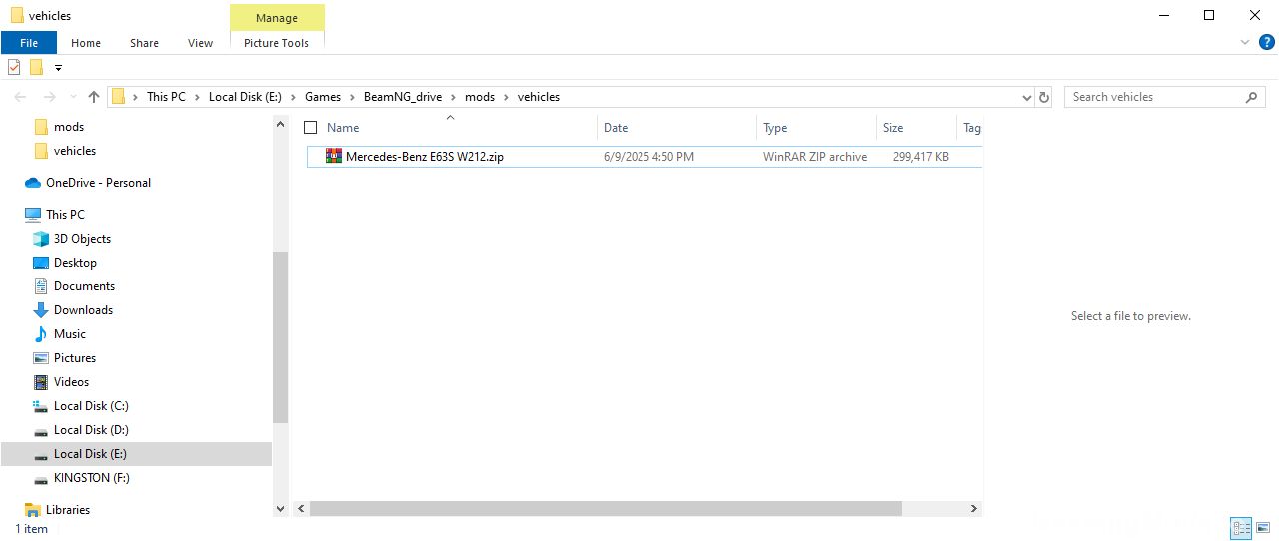Click the search magnifier icon
1279x541 pixels.
pos(1252,97)
